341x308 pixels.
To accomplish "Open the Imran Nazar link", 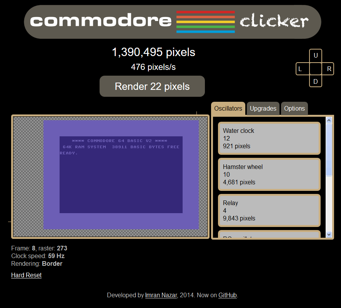I will click(x=161, y=295).
